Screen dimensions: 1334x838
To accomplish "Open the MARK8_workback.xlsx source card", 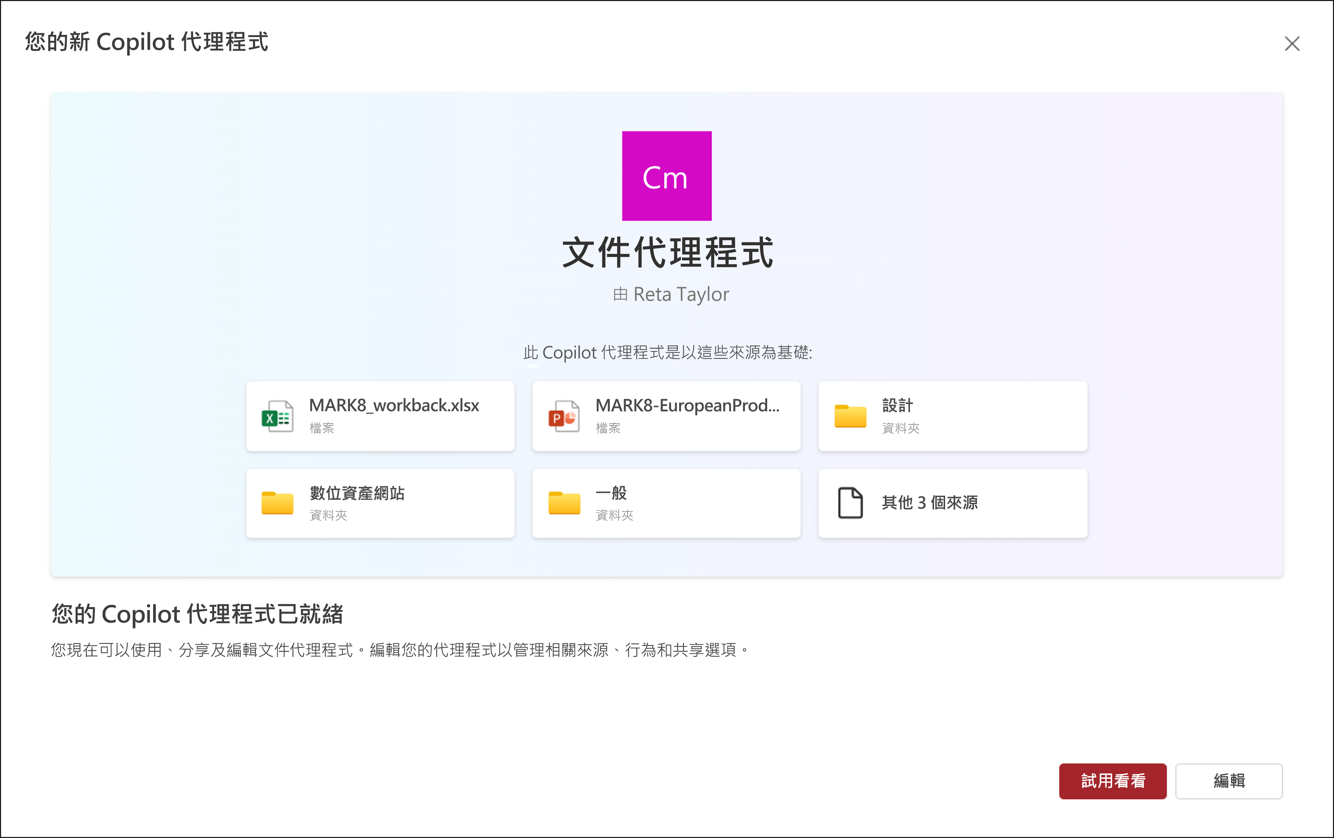I will [380, 416].
